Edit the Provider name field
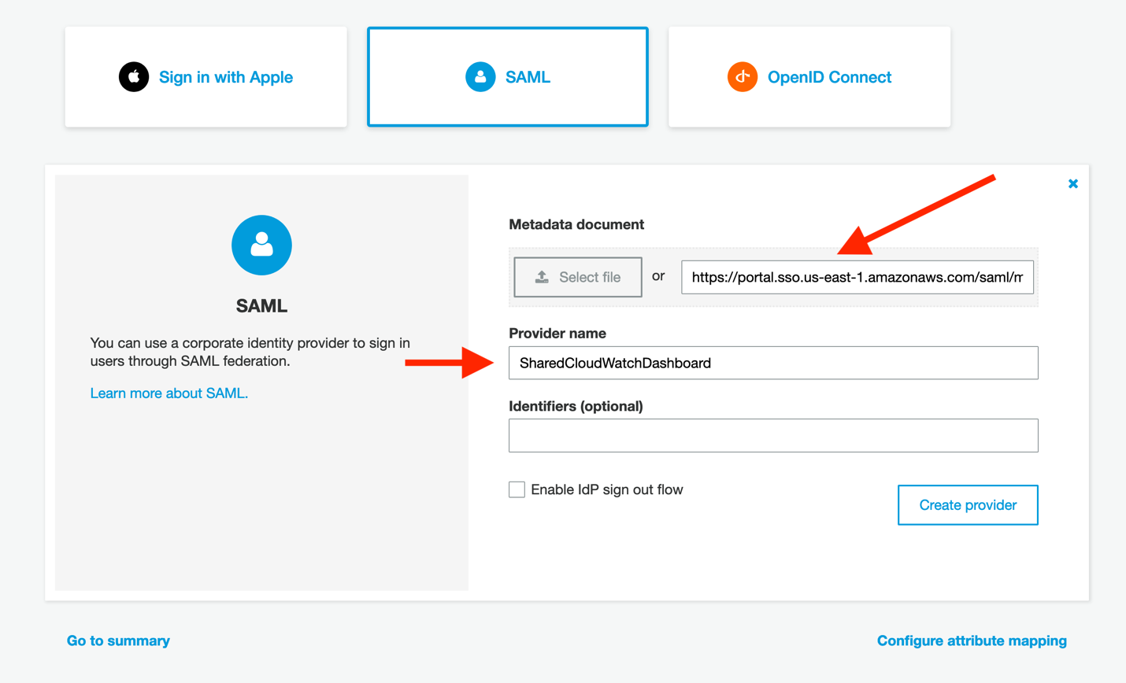 tap(773, 363)
